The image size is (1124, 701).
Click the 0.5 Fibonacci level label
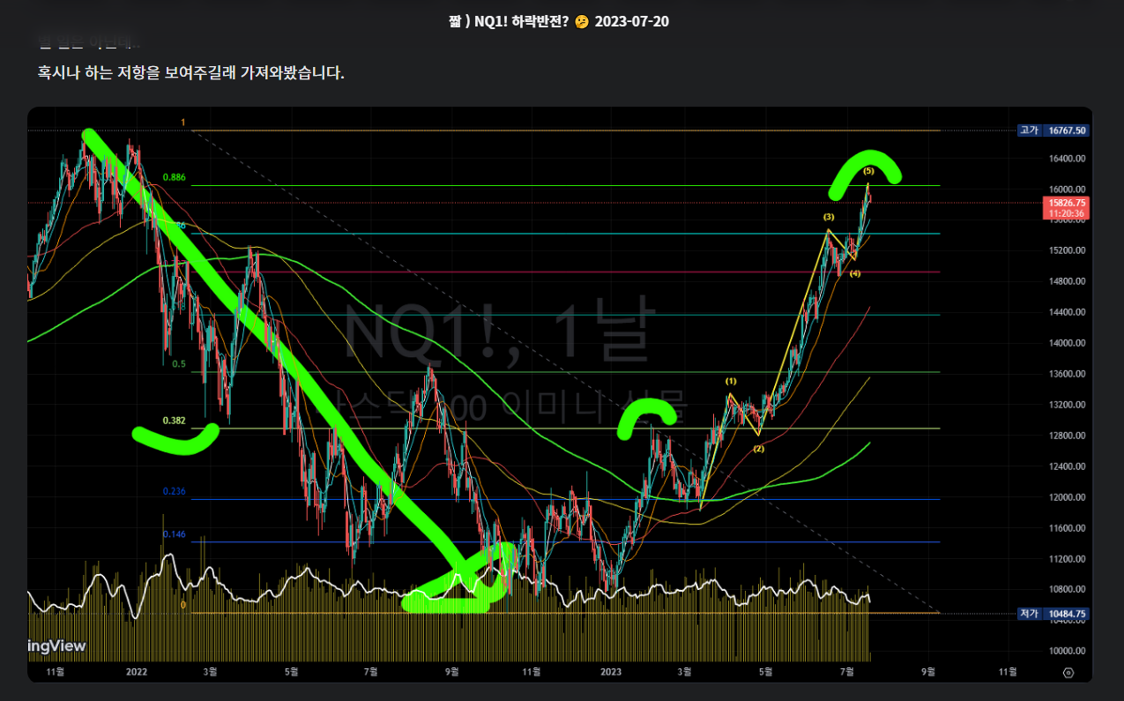point(179,364)
